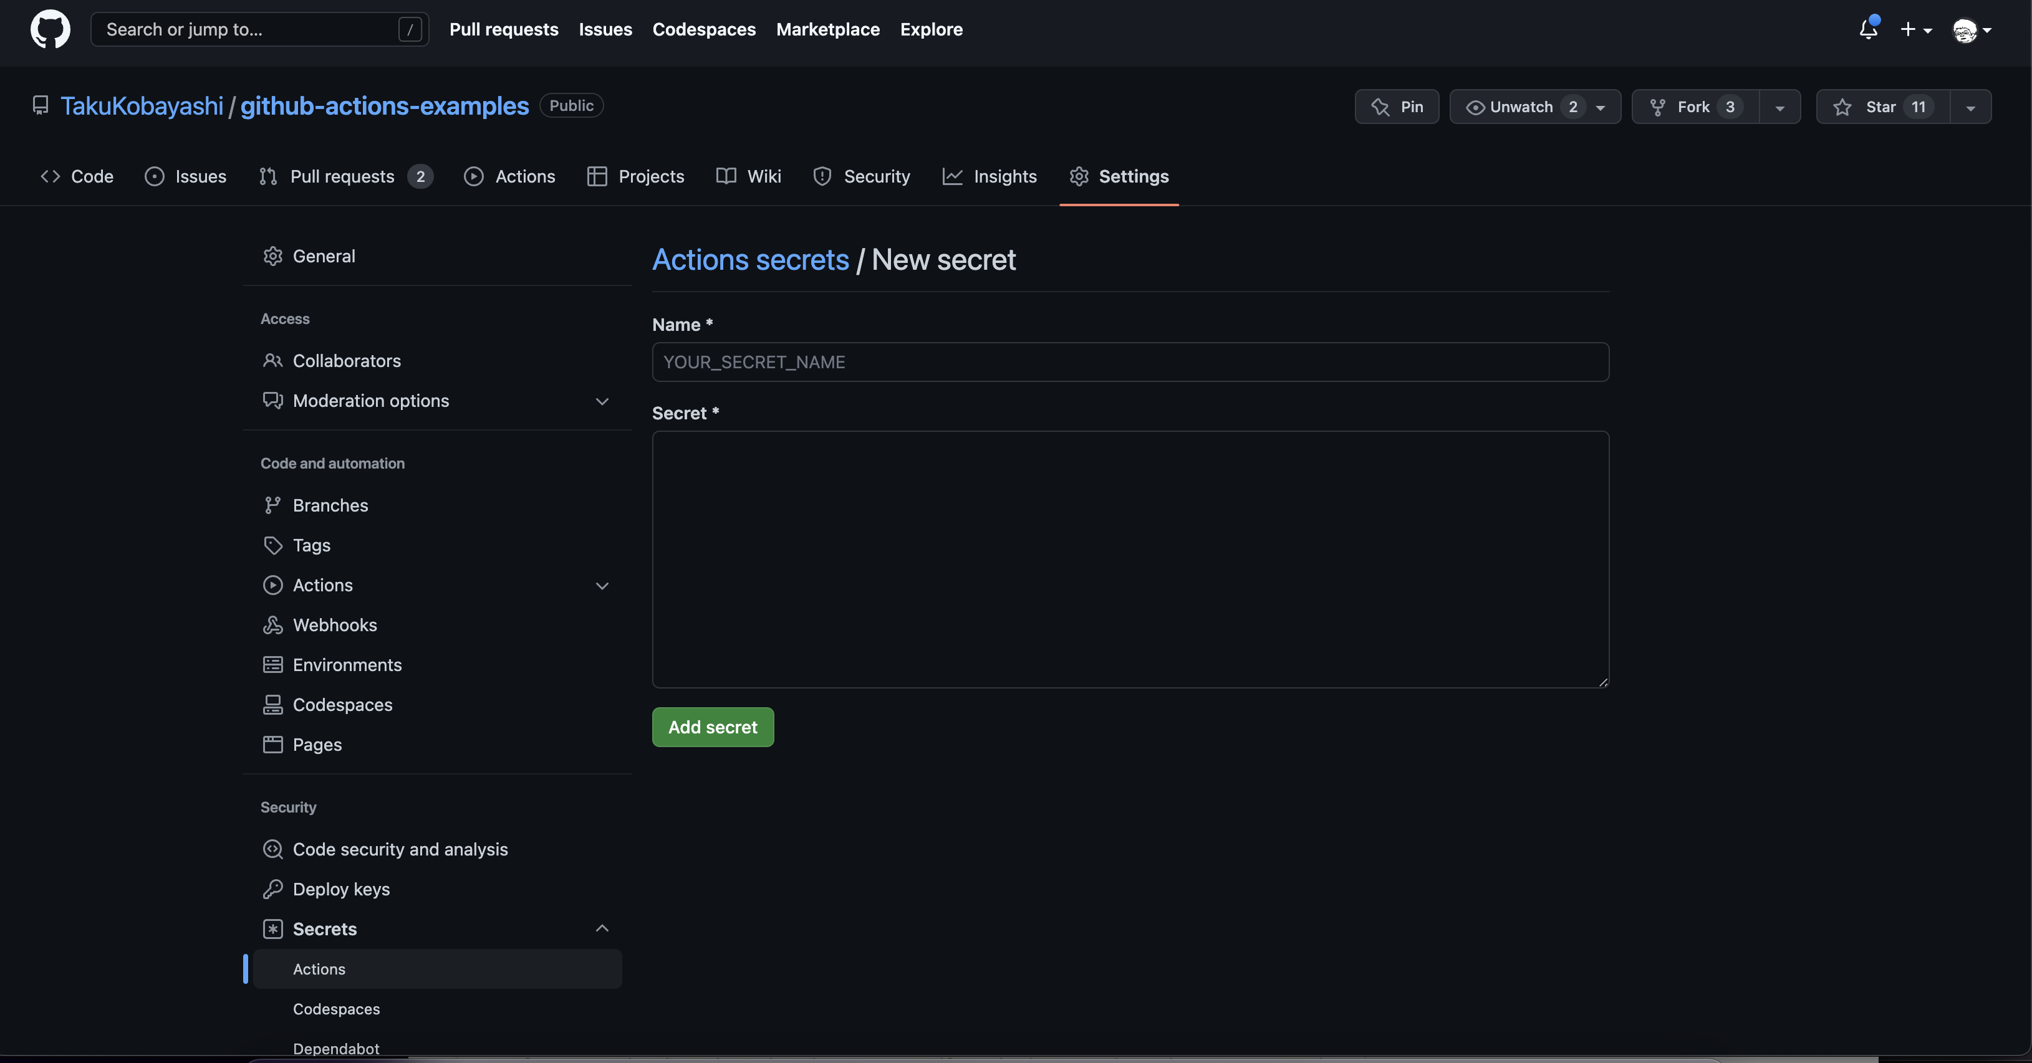Collapse the Secrets section chevron

[x=602, y=928]
